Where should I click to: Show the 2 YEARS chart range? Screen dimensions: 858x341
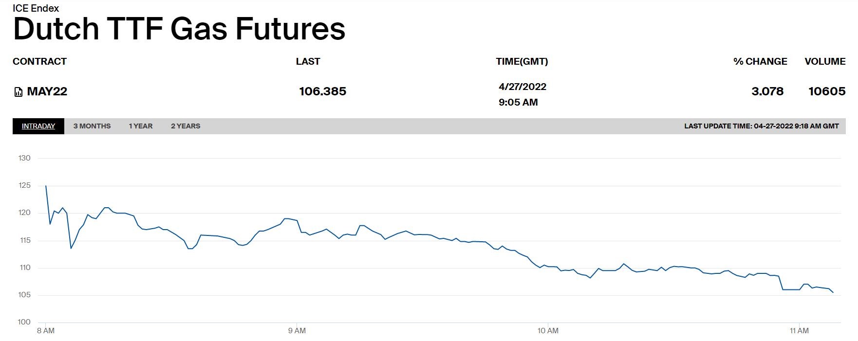(x=186, y=126)
